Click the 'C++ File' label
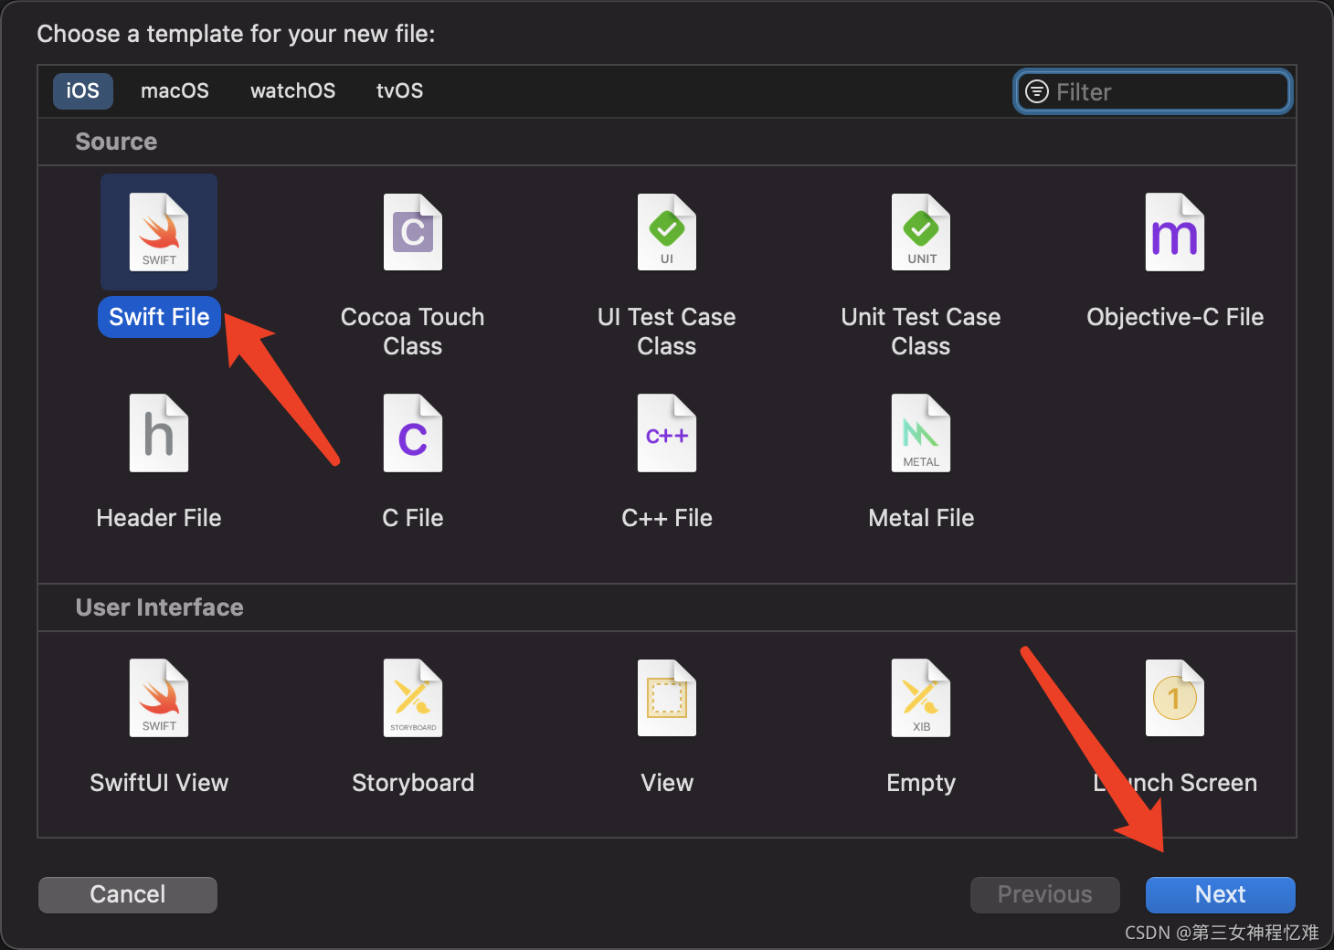The height and width of the screenshot is (950, 1334). pyautogui.click(x=667, y=518)
